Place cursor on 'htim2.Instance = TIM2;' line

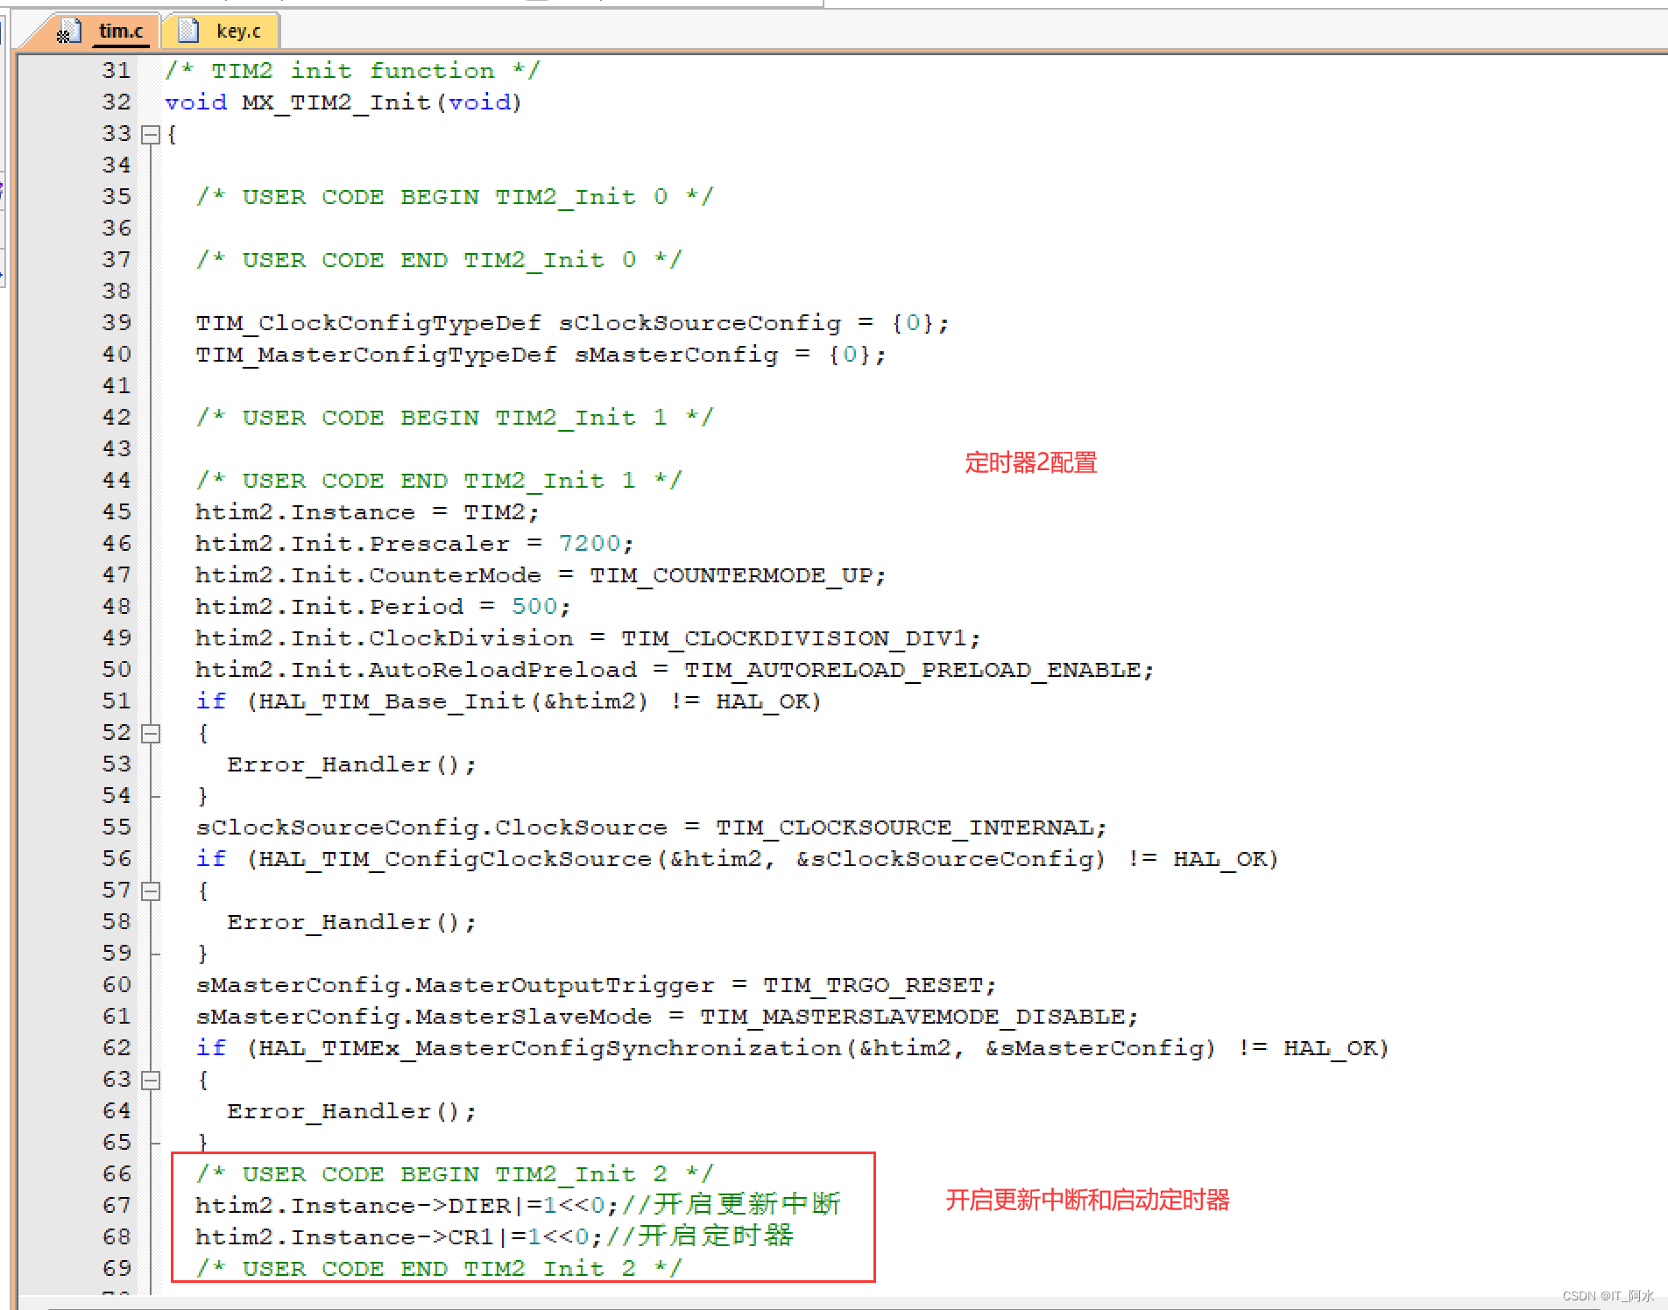(x=367, y=512)
